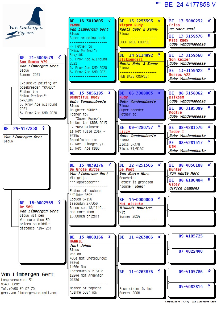Click the male symbol beside Rudy 06-3008003
This screenshot has width=217, height=312.
pos(159,92)
